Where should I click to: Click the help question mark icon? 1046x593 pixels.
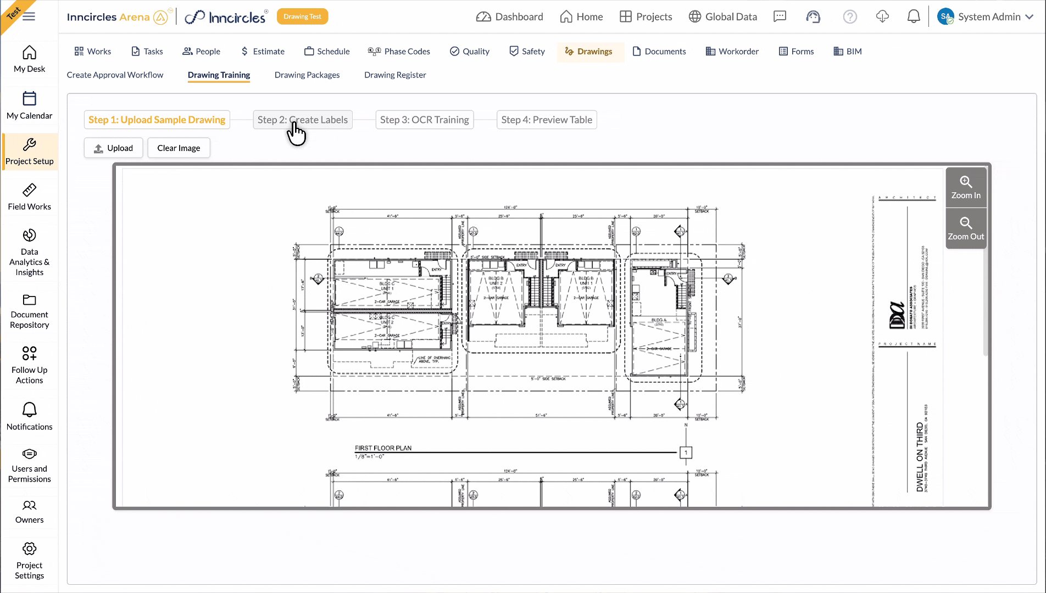(850, 16)
